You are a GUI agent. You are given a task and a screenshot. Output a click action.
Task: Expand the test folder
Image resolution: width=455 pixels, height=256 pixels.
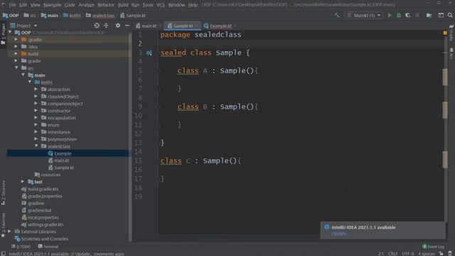[23, 181]
